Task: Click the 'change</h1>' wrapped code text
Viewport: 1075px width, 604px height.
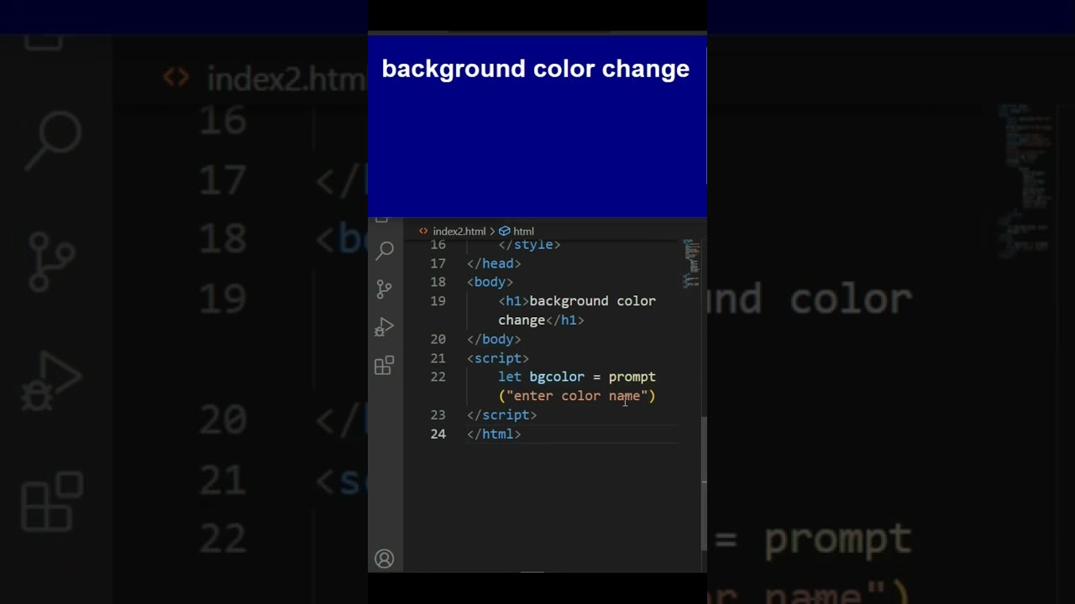Action: 541,320
